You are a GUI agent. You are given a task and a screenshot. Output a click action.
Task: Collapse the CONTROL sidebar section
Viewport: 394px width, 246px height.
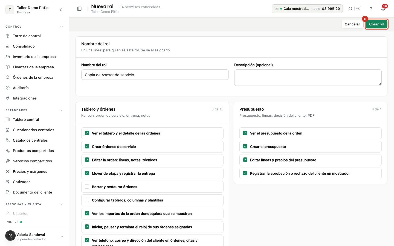[x=62, y=27]
